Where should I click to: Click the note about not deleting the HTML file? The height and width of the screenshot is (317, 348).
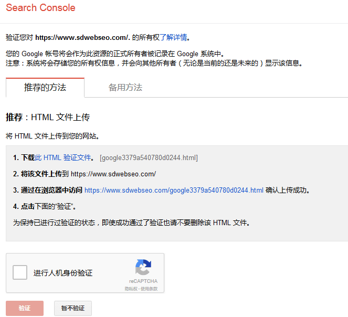click(x=131, y=223)
